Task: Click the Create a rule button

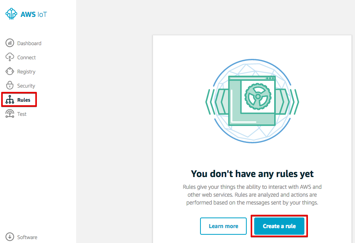Action: pos(279,226)
